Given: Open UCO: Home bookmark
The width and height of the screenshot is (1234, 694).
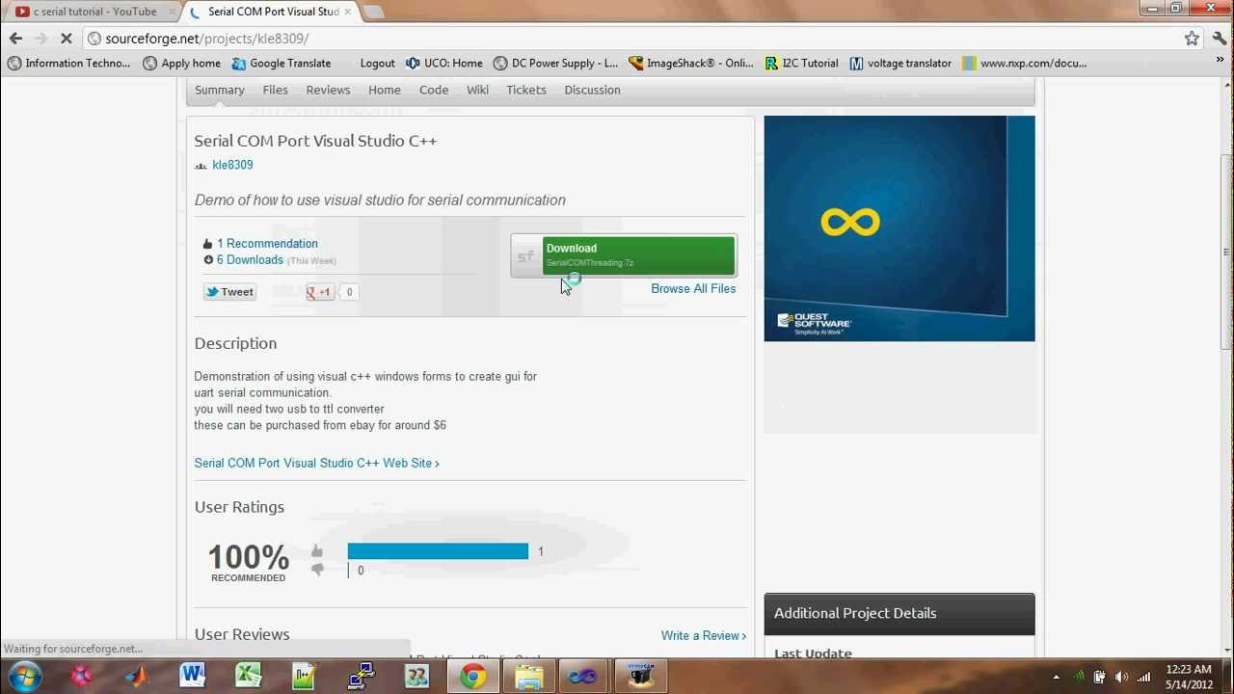Looking at the screenshot, I should pos(444,63).
